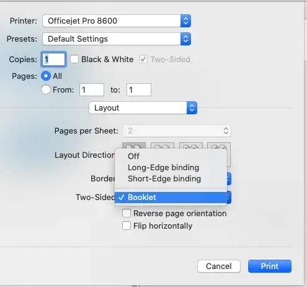The width and height of the screenshot is (307, 287).
Task: Select the checked Booklet option
Action: tap(171, 198)
